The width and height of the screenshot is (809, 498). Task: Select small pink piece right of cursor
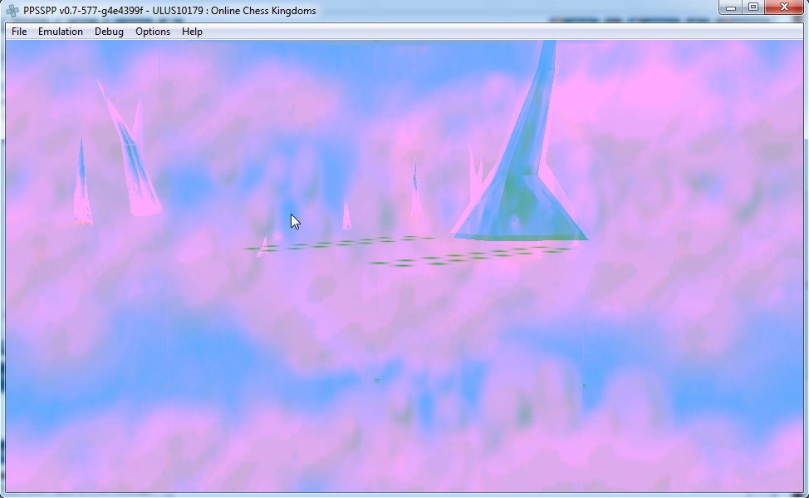(346, 216)
